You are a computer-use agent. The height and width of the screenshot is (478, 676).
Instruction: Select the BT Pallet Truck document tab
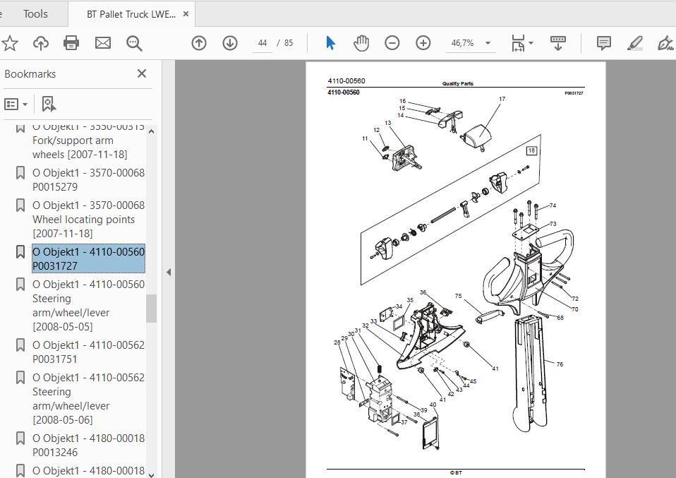(x=131, y=14)
